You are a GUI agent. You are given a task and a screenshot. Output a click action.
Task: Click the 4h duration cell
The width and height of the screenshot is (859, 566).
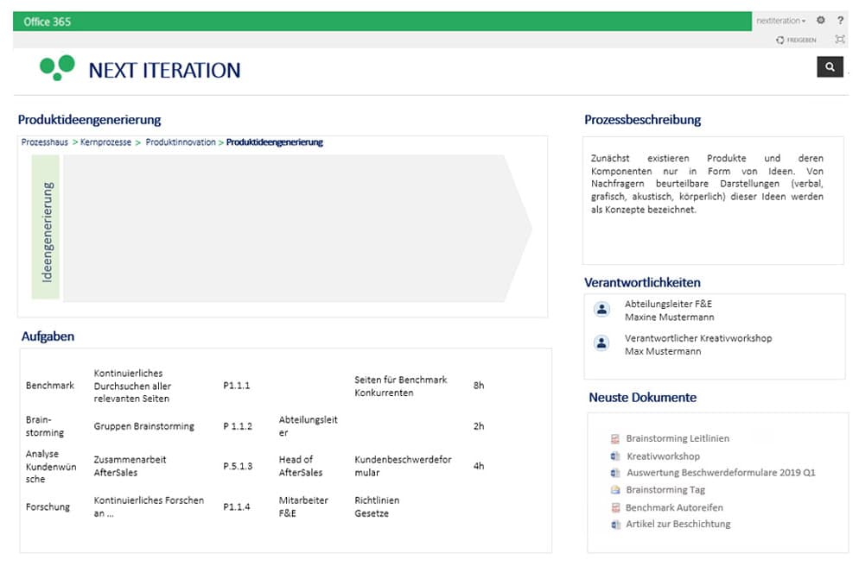pos(479,467)
